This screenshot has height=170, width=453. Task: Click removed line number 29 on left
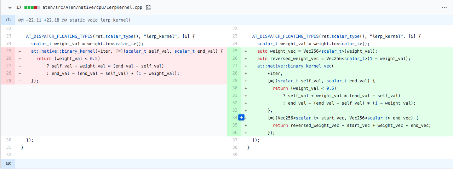click(x=8, y=81)
